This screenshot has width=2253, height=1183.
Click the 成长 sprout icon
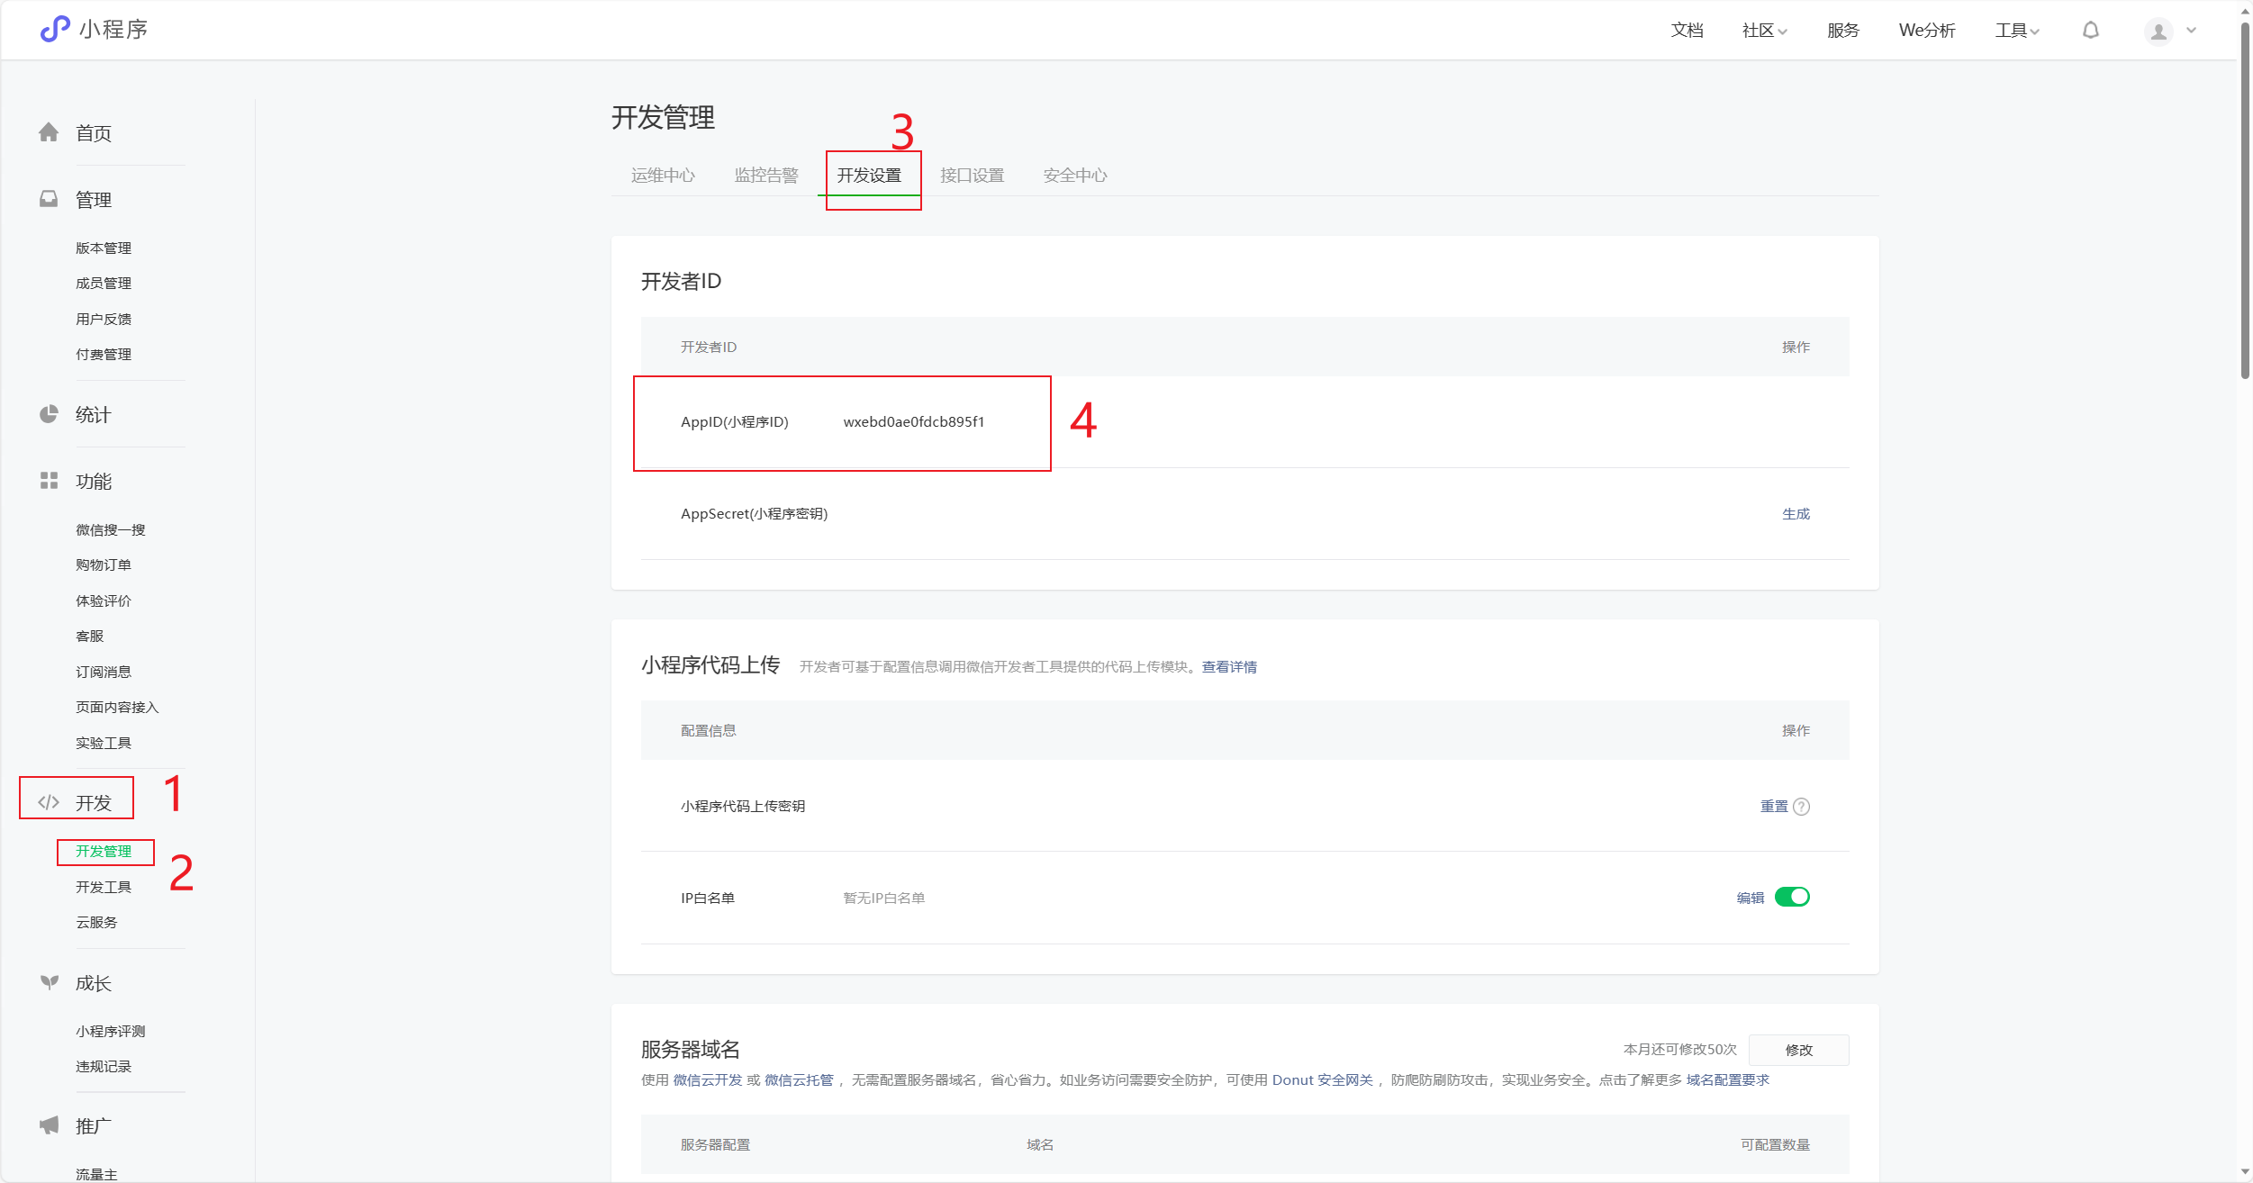click(49, 982)
